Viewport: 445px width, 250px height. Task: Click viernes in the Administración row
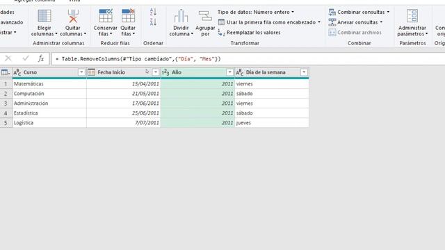pyautogui.click(x=272, y=103)
